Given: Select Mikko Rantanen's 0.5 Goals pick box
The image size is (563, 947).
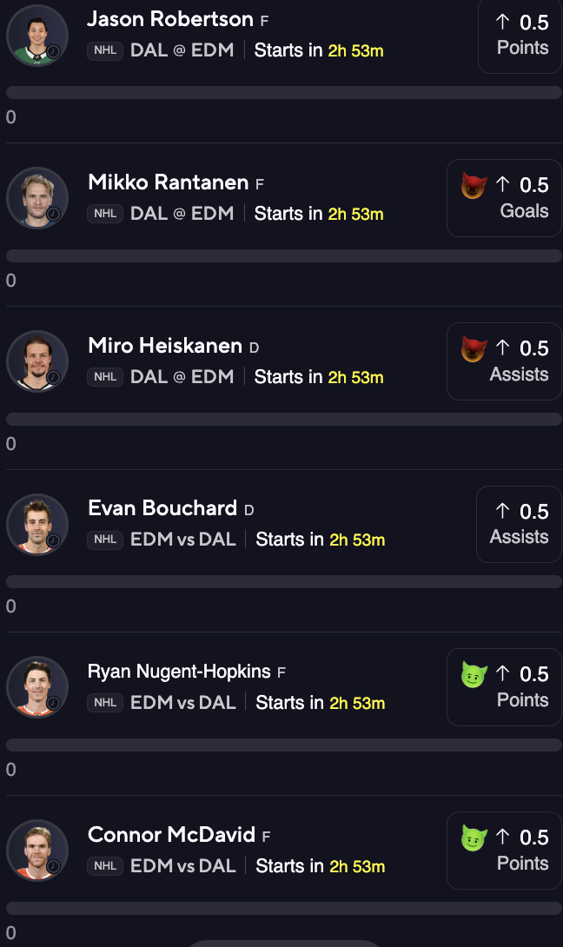Looking at the screenshot, I should 506,198.
